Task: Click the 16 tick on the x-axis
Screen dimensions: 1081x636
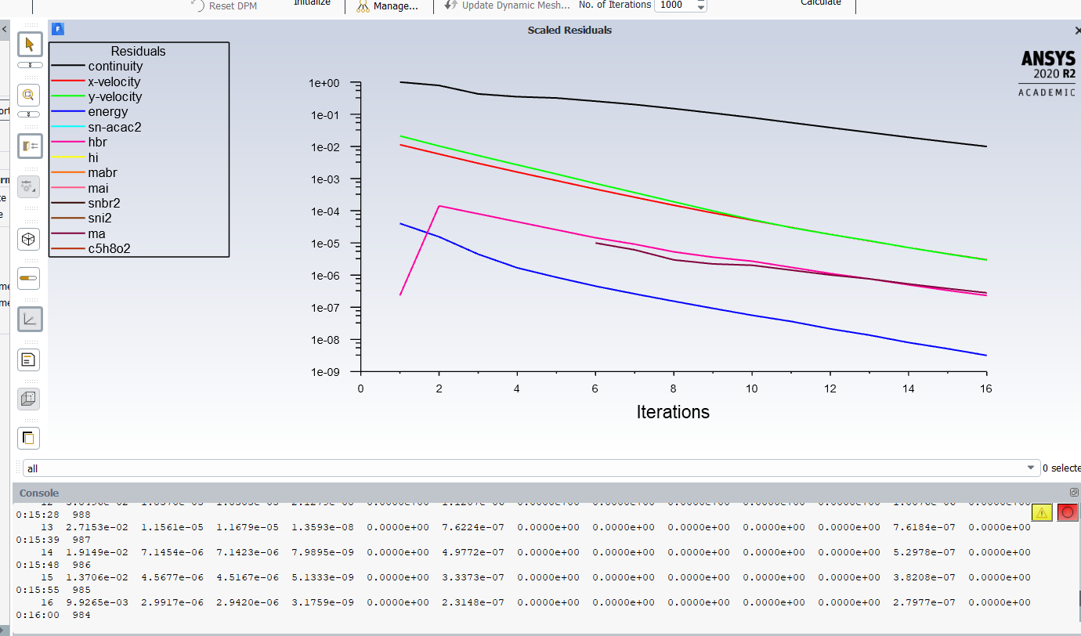Action: 985,388
